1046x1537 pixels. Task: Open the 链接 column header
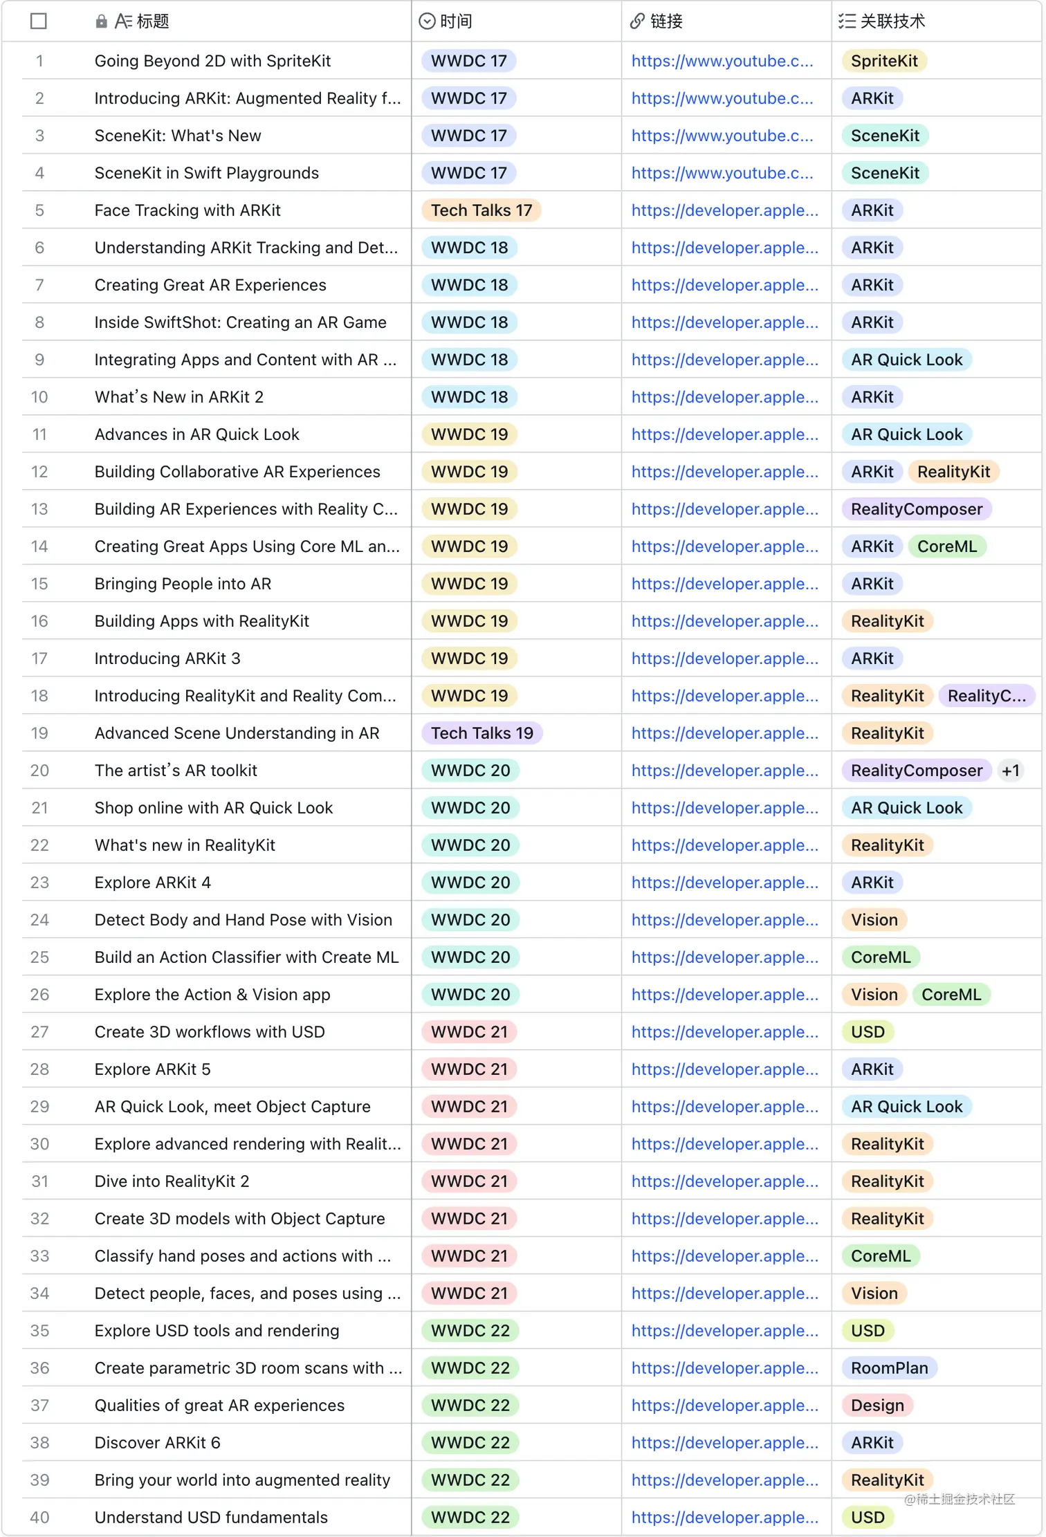(726, 21)
